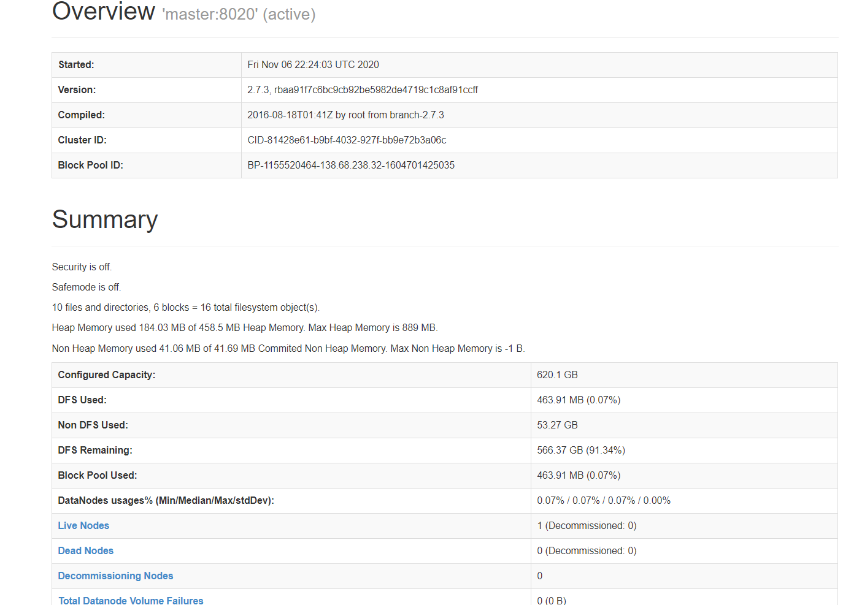This screenshot has height=605, width=843.
Task: Open the Dead Nodes link
Action: 85,550
